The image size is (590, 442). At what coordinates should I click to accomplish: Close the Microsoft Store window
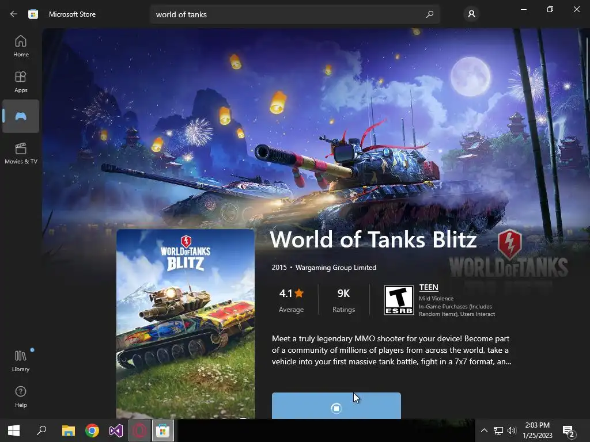pyautogui.click(x=576, y=9)
